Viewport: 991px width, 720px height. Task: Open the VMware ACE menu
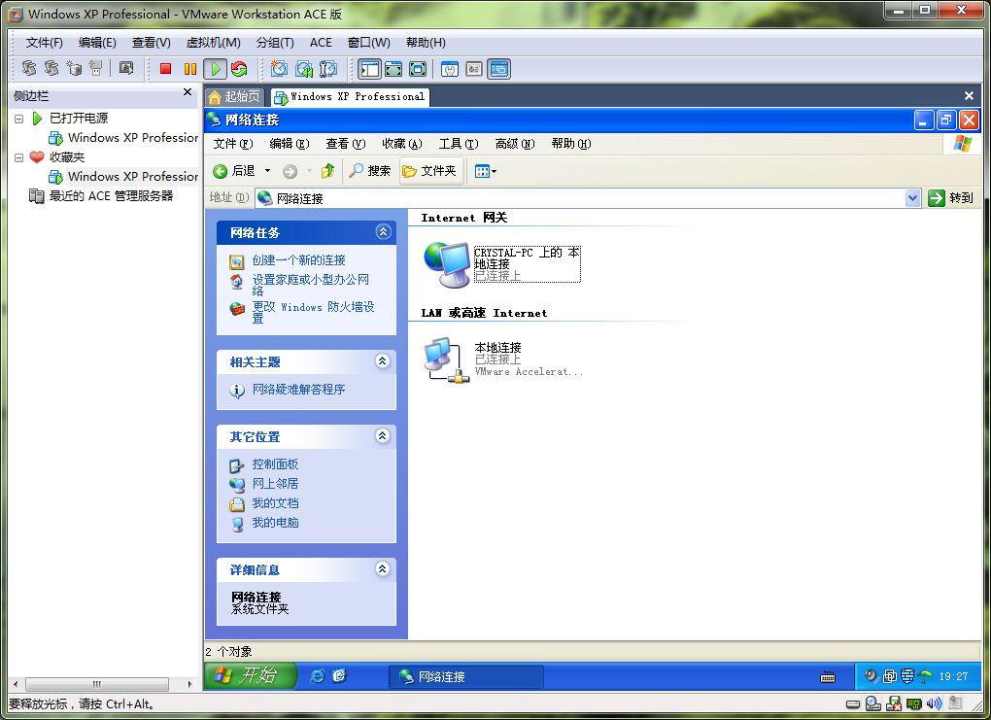coord(321,43)
